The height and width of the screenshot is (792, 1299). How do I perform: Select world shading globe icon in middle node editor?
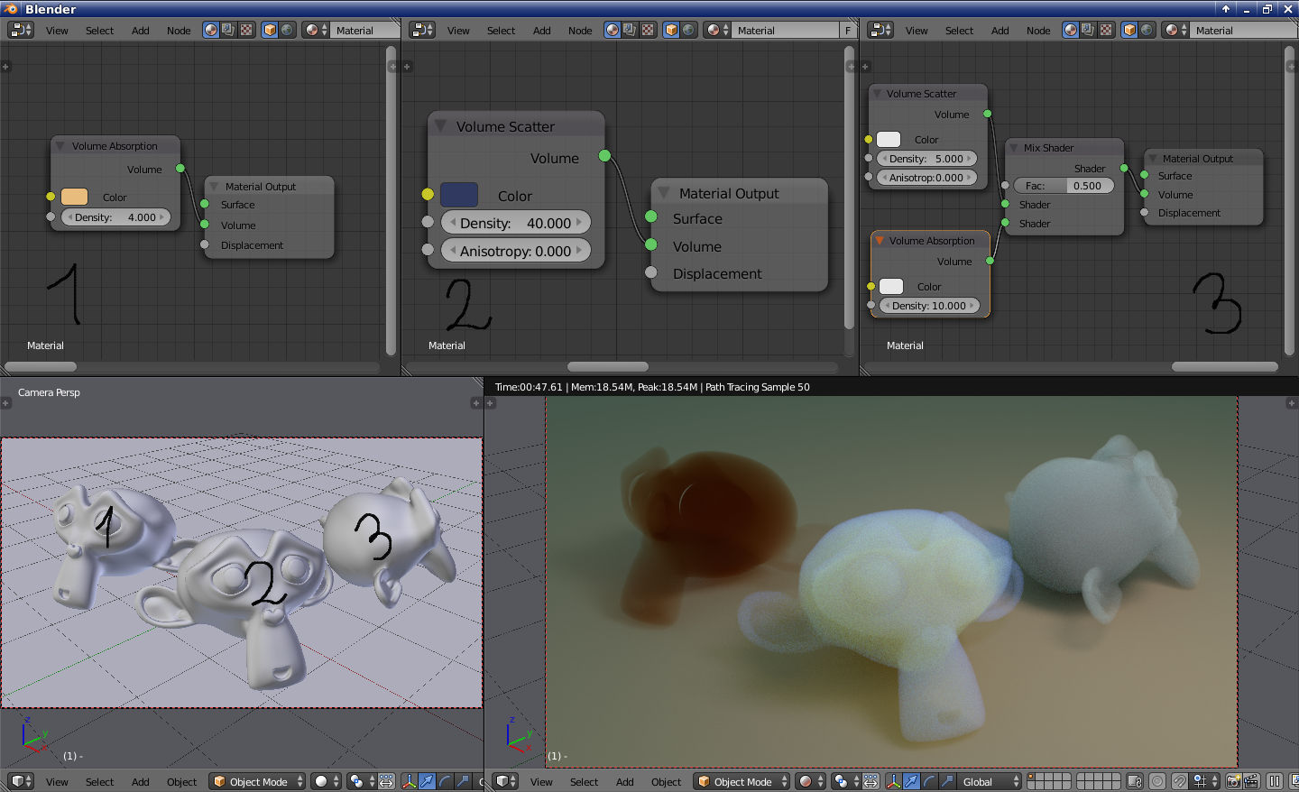[x=688, y=30]
